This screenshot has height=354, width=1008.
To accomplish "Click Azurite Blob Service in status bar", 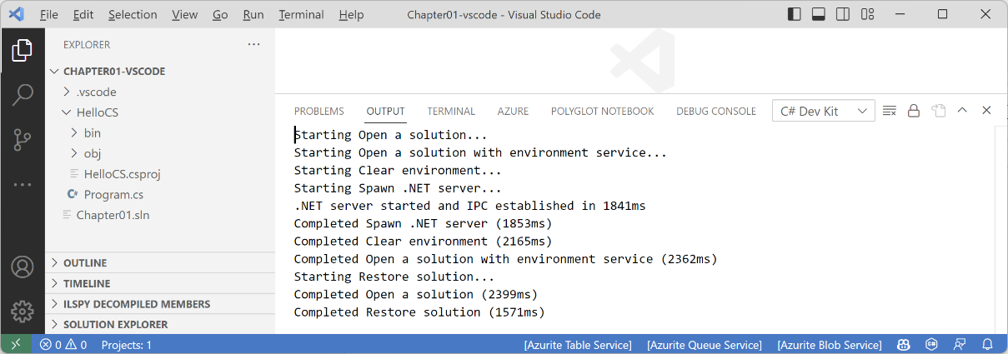I will tap(830, 344).
